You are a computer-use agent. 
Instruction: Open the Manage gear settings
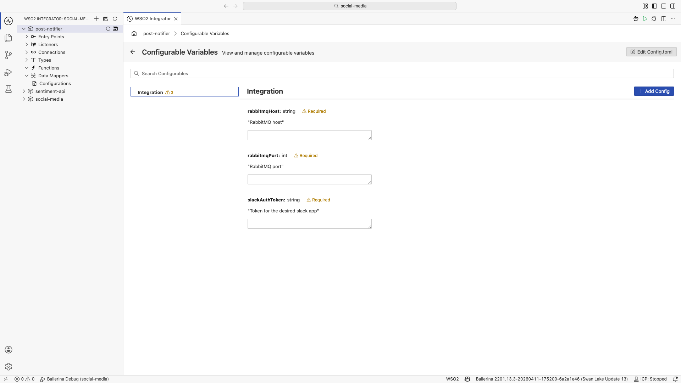pos(9,367)
